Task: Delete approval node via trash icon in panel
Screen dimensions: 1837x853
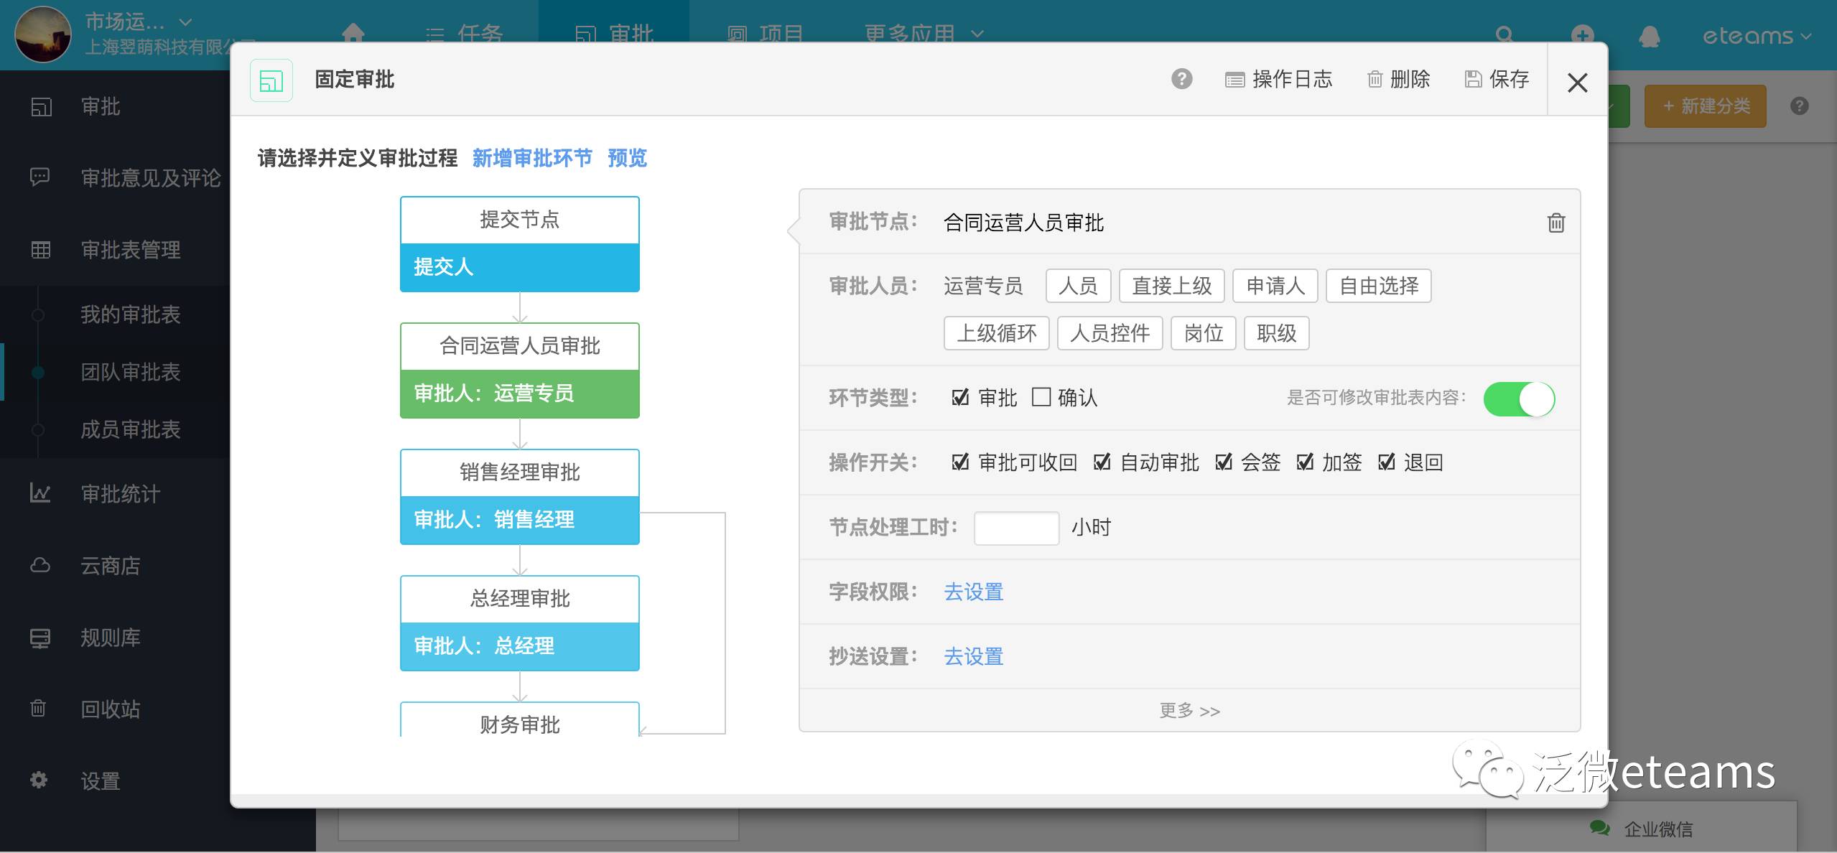Action: point(1555,223)
